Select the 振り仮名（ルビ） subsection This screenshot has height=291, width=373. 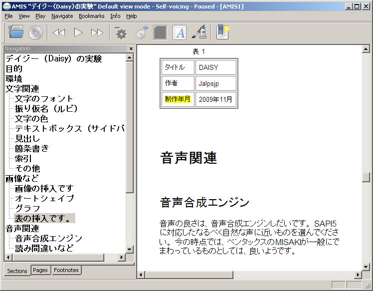point(46,109)
